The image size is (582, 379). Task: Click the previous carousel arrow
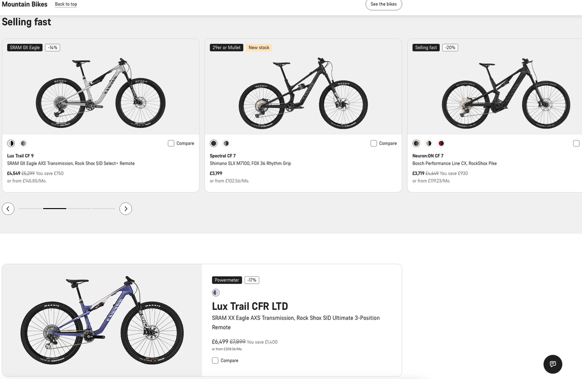coord(8,209)
